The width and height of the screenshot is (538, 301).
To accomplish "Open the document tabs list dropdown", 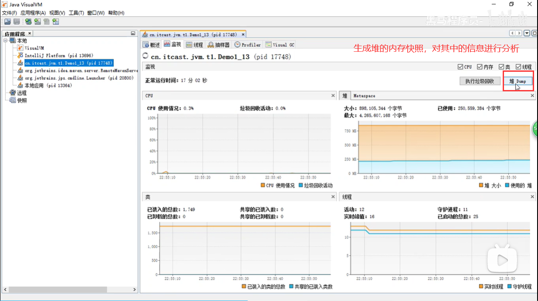I will 527,33.
